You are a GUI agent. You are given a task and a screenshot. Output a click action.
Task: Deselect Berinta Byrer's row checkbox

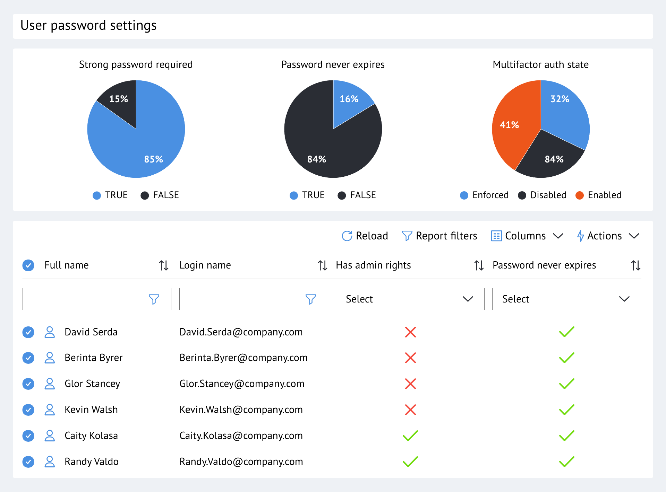[x=28, y=358]
